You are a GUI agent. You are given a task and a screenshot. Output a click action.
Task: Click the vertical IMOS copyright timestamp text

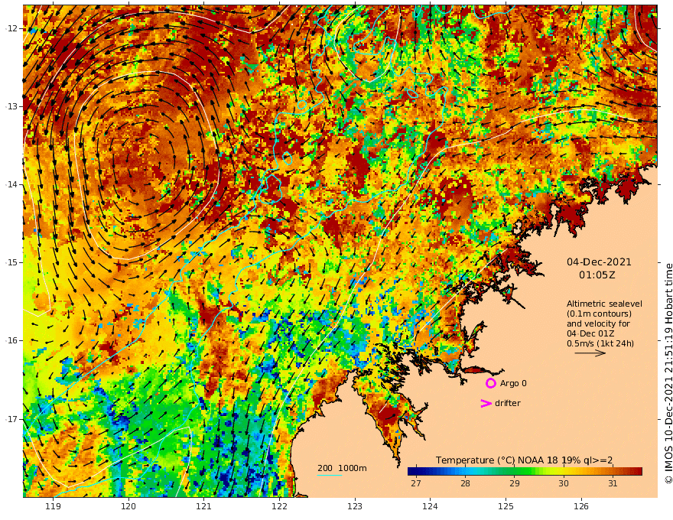click(668, 374)
